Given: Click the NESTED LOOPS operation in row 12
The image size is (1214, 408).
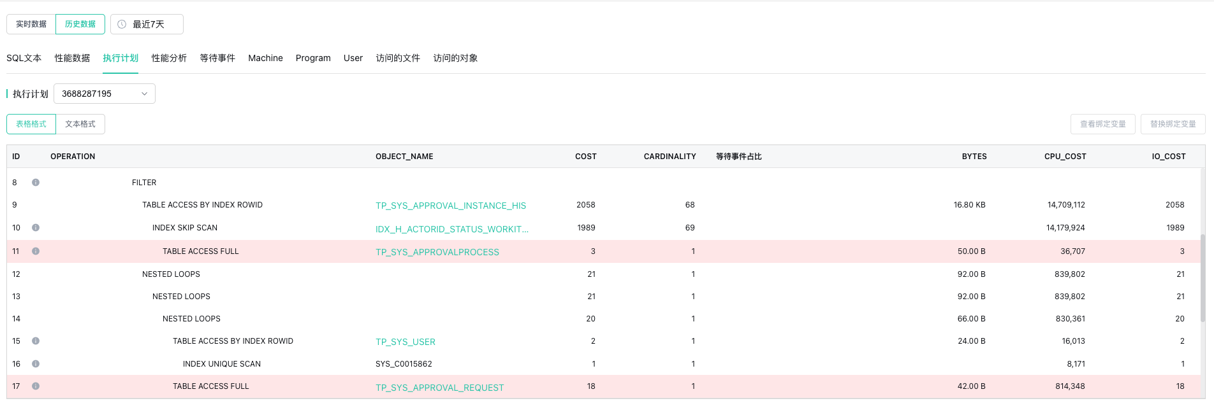Looking at the screenshot, I should click(x=171, y=274).
